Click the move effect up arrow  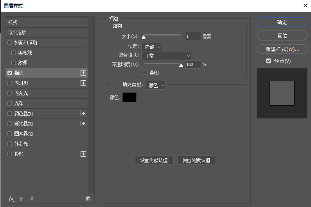tap(21, 198)
